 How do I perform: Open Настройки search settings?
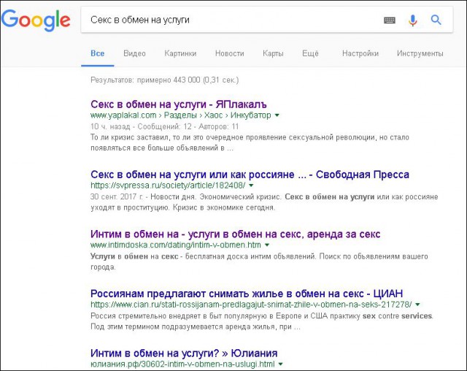point(360,53)
